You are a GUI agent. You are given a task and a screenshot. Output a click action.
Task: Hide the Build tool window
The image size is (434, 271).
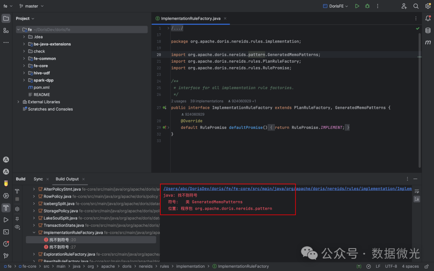pyautogui.click(x=416, y=179)
